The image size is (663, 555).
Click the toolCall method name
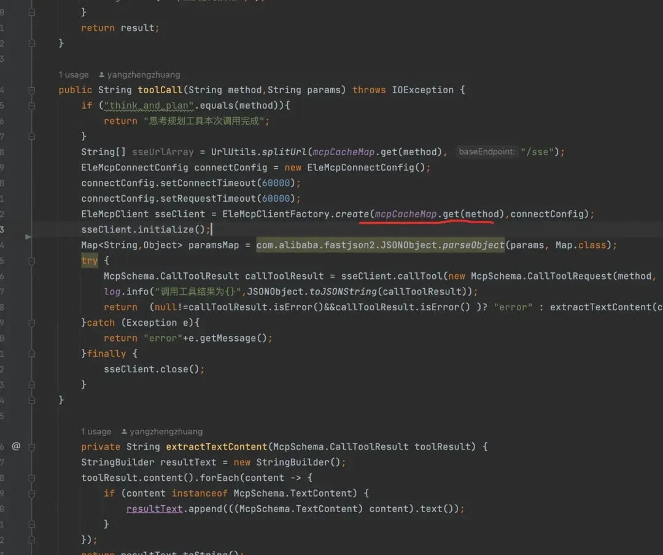coord(160,90)
